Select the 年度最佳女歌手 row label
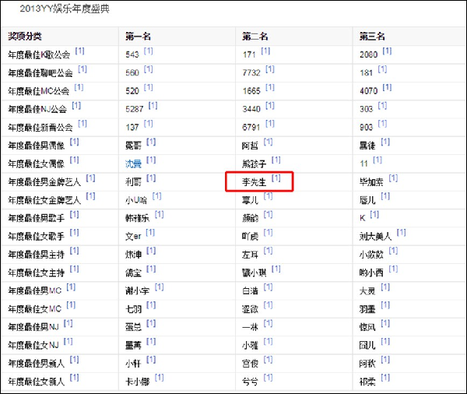This screenshot has width=467, height=394. (37, 237)
